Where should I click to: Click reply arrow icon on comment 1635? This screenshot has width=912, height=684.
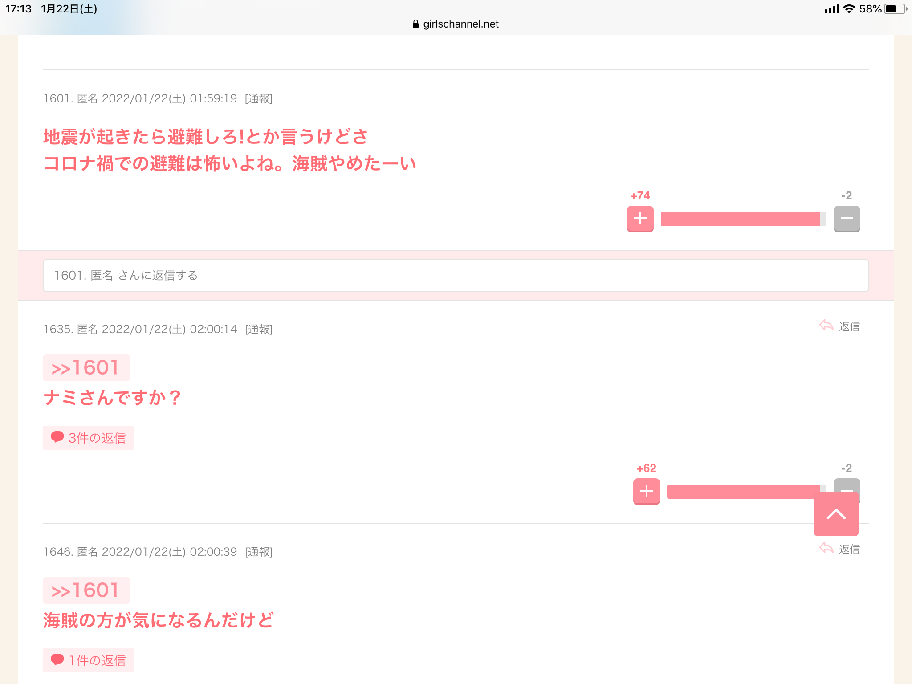(826, 326)
